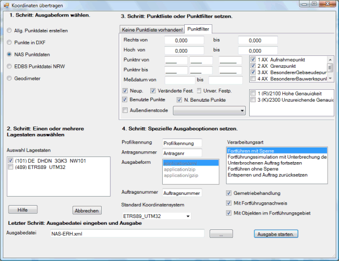Select Fortführungssimulation mit Unterbrechung
Viewport: 339px width, 261px height.
point(277,157)
